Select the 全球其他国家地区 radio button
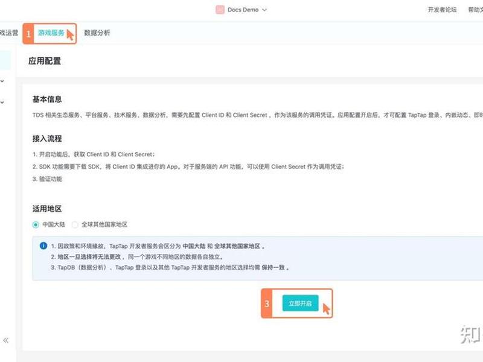 pyautogui.click(x=75, y=224)
